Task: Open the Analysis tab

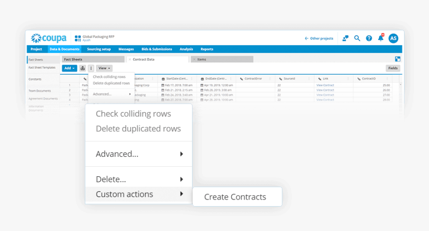Action: click(x=187, y=49)
